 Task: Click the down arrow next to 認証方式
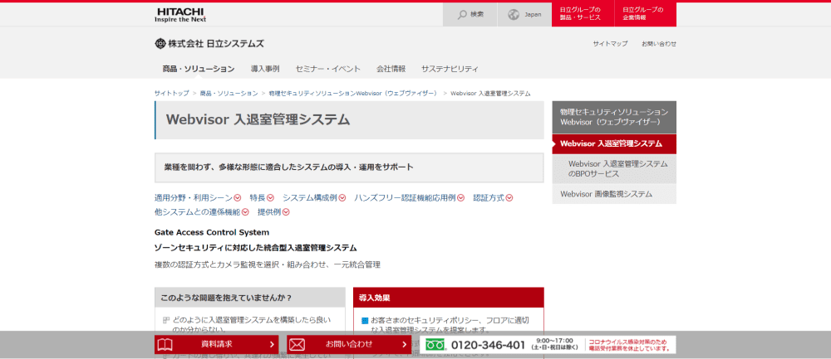click(x=509, y=198)
